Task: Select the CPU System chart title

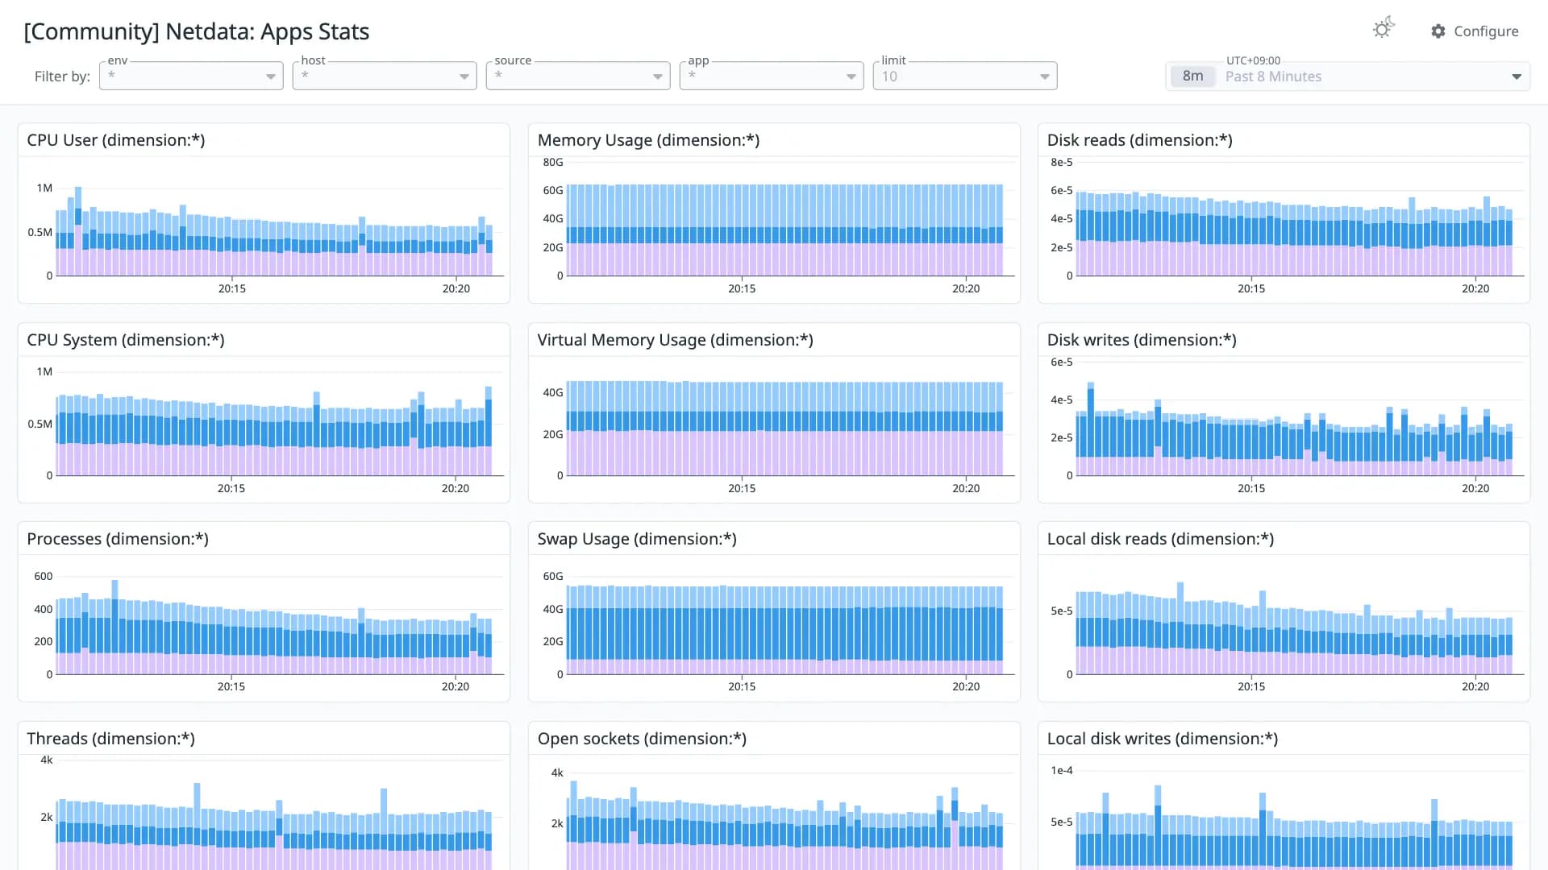Action: pyautogui.click(x=126, y=340)
